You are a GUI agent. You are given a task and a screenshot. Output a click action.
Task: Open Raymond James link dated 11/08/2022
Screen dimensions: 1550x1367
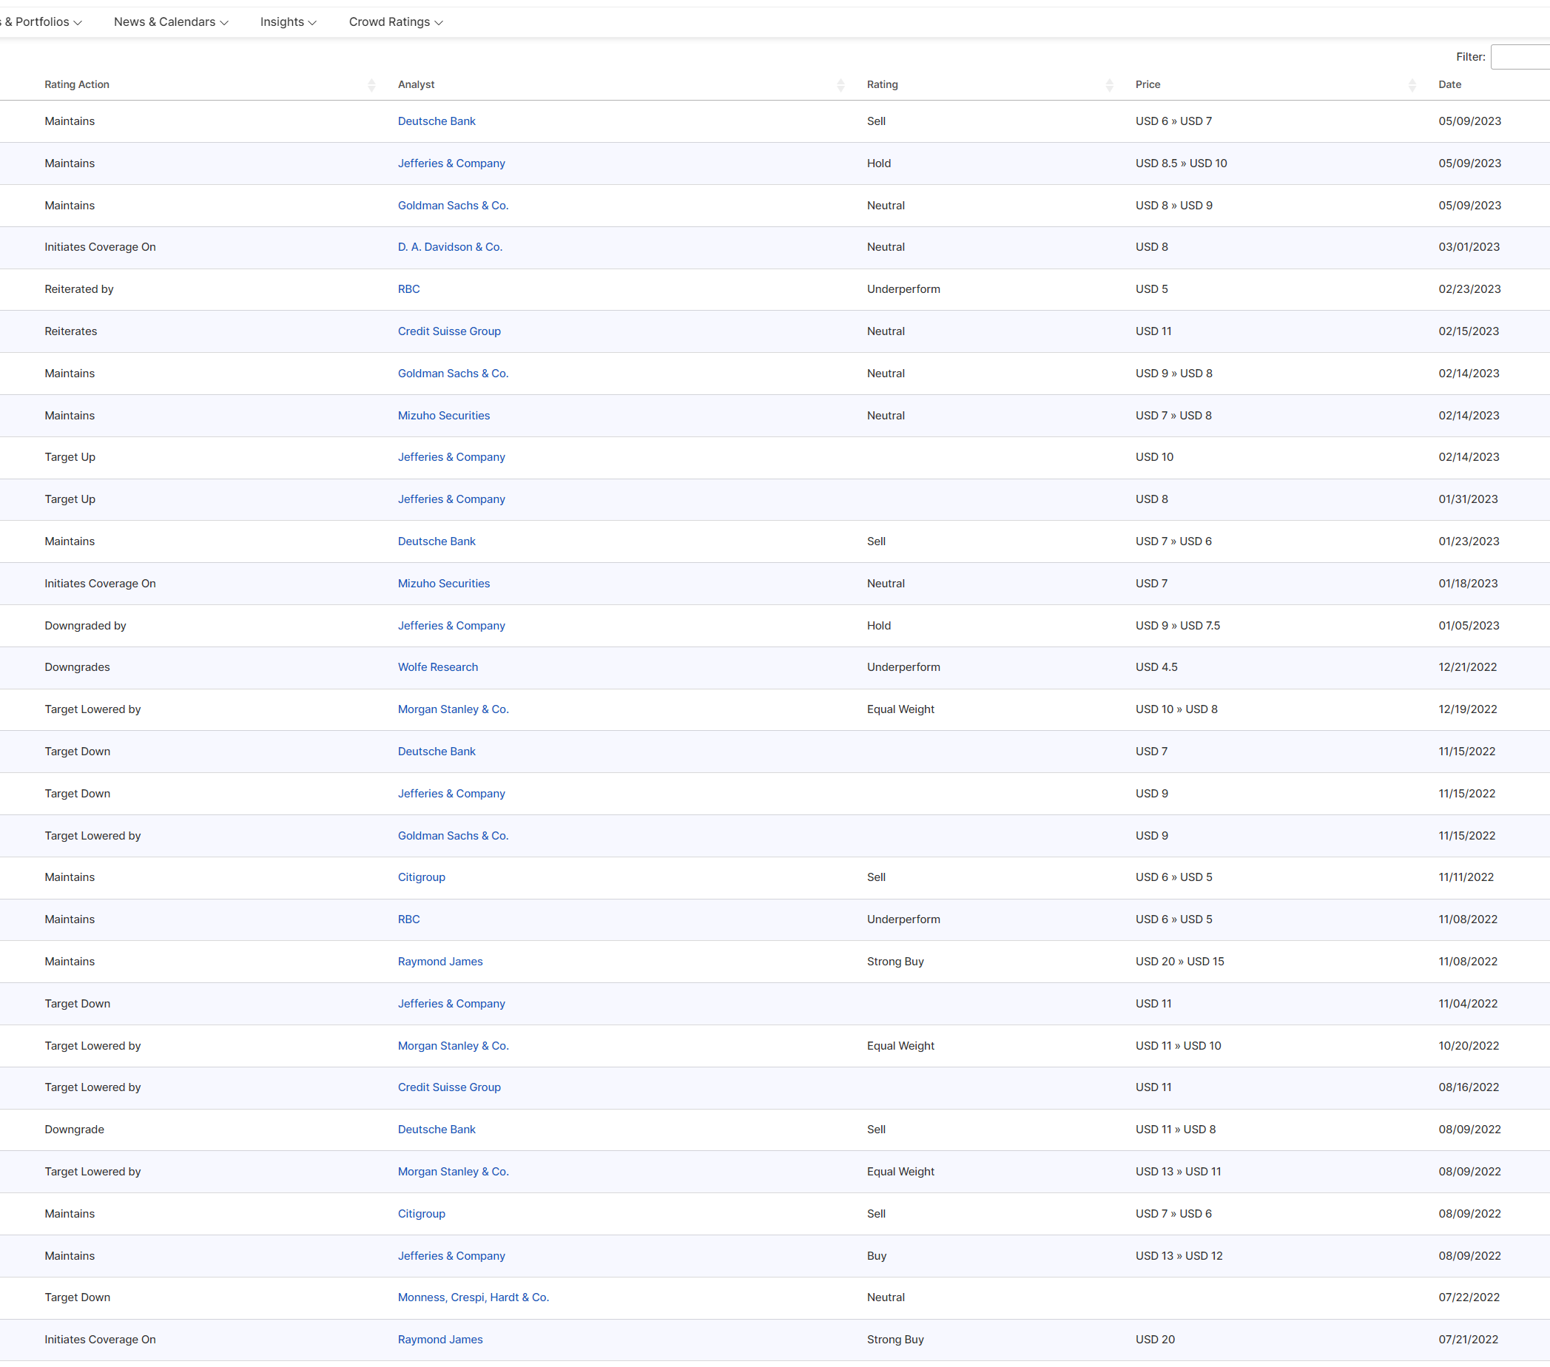(x=439, y=962)
